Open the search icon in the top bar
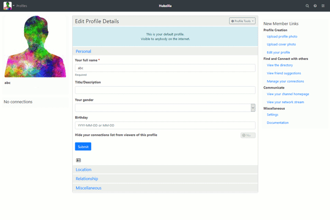This screenshot has width=330, height=220. (307, 6)
